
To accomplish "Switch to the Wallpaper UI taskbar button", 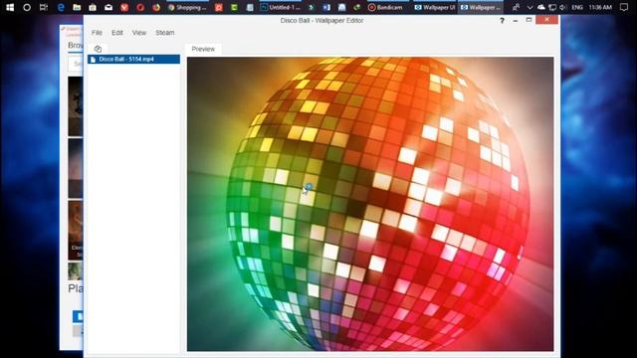I will [434, 7].
